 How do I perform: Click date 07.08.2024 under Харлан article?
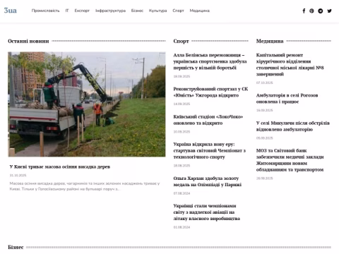coord(182,193)
